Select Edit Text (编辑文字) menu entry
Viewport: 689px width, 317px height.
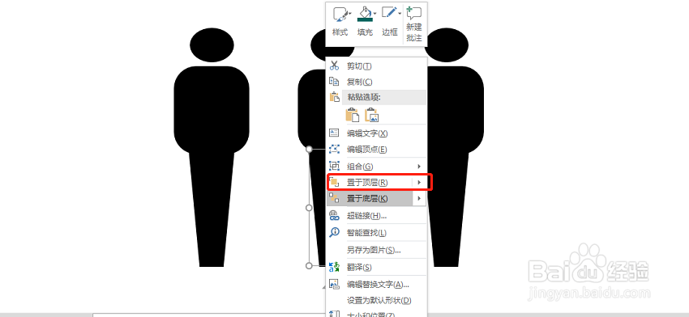pos(376,133)
